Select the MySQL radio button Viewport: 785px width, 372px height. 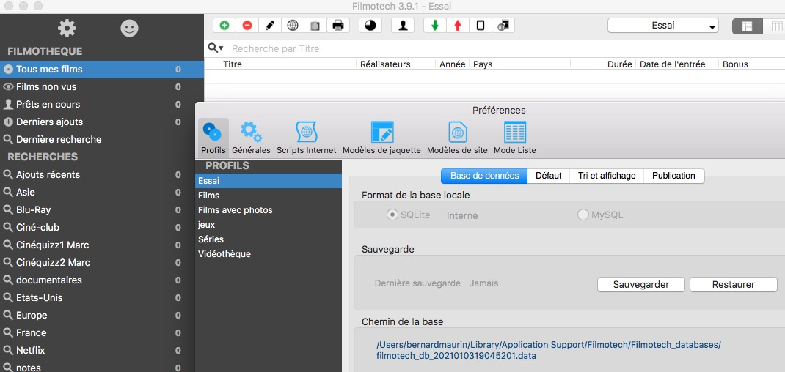pos(583,215)
